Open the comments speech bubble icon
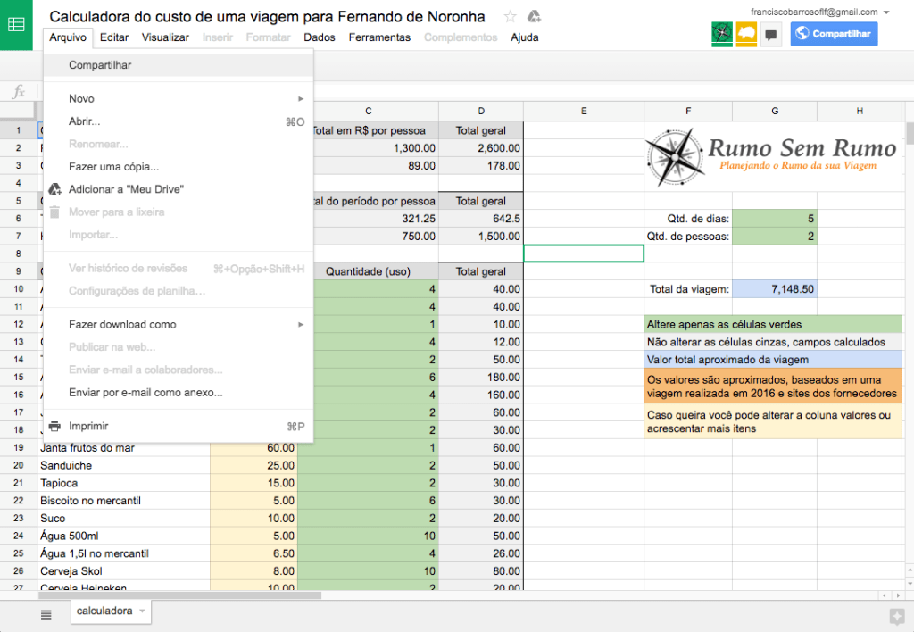914x632 pixels. click(x=771, y=34)
